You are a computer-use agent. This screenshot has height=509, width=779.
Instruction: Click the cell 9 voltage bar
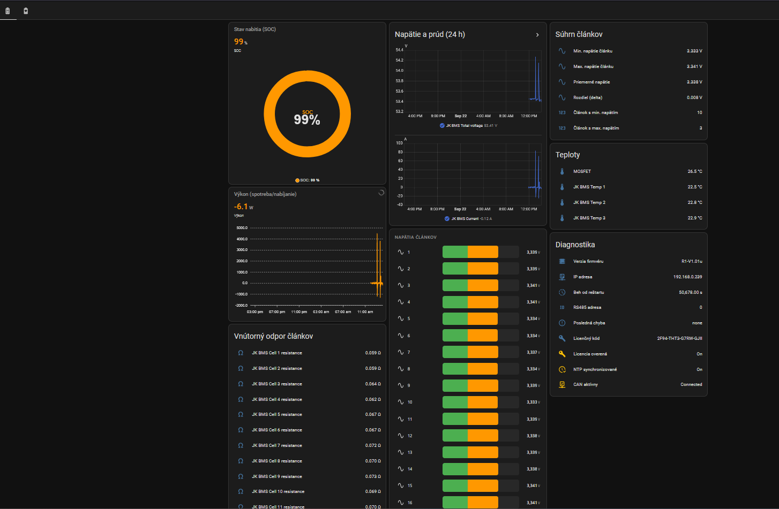[481, 385]
